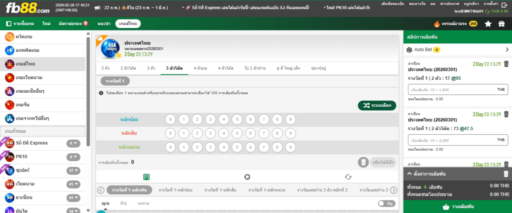
Task: Select the แนะนำ menu item
Action: [104, 24]
